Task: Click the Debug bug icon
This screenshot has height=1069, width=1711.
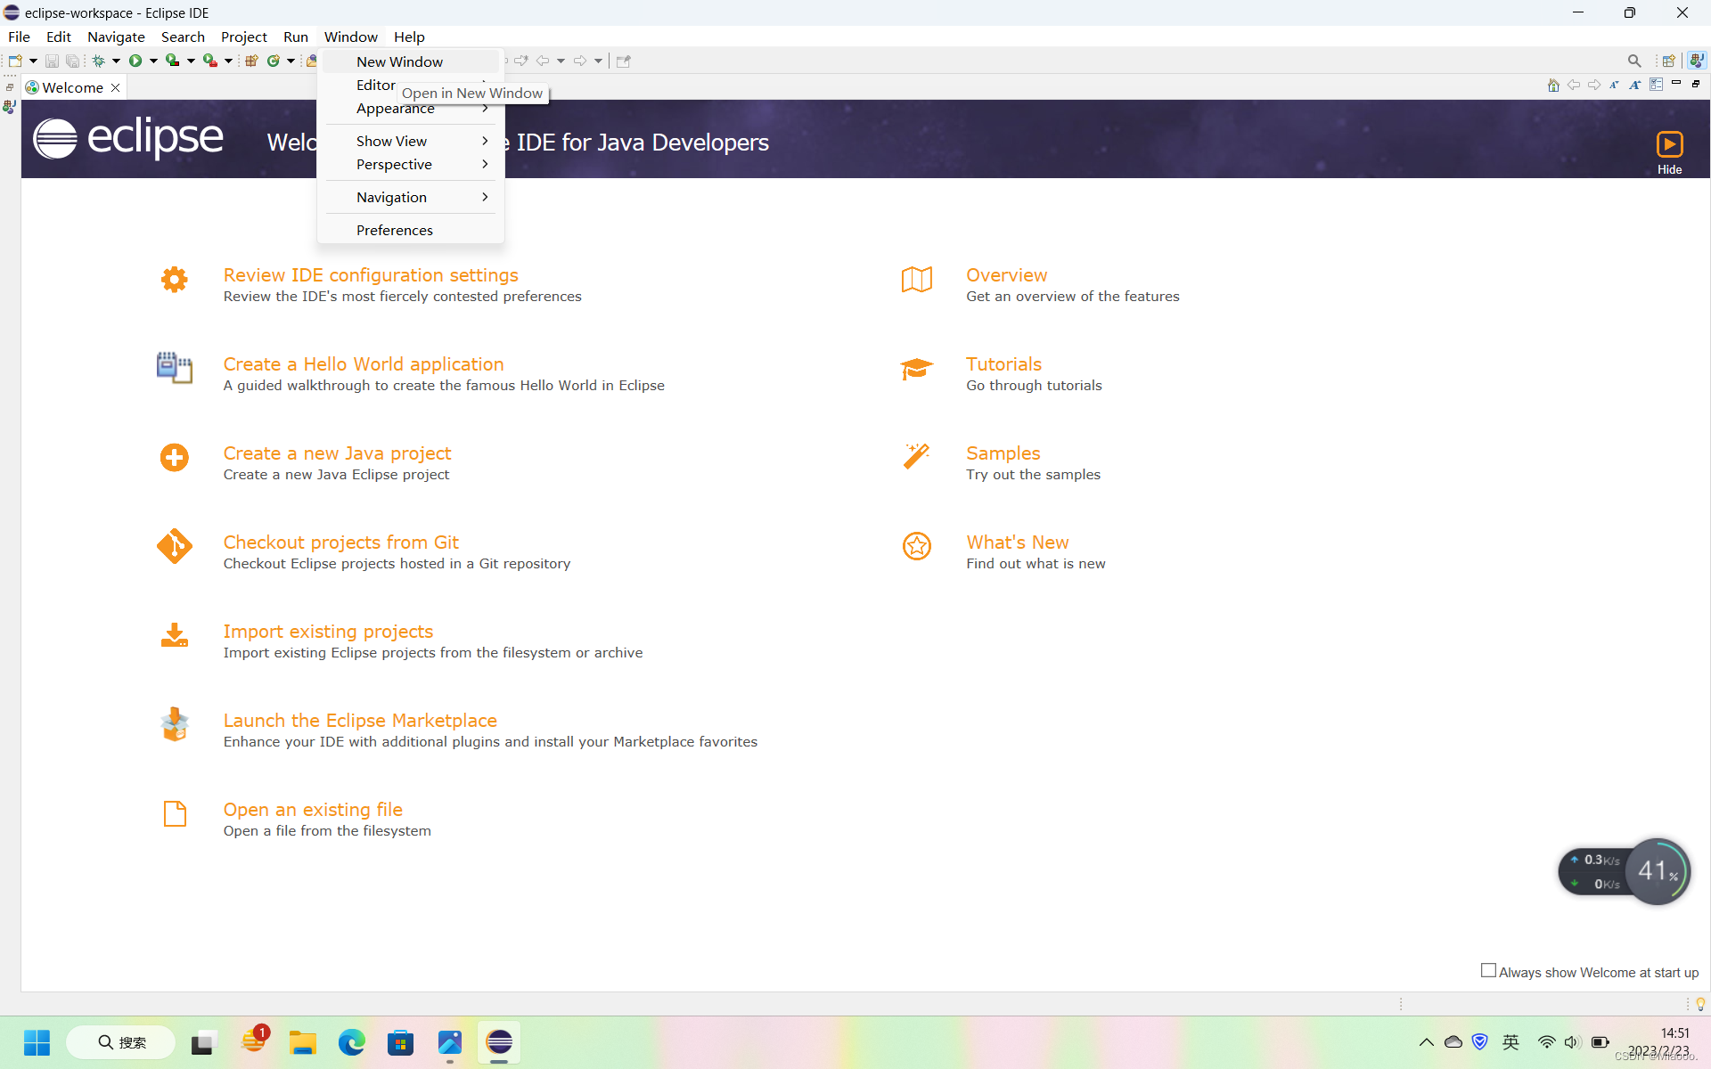Action: click(x=98, y=61)
